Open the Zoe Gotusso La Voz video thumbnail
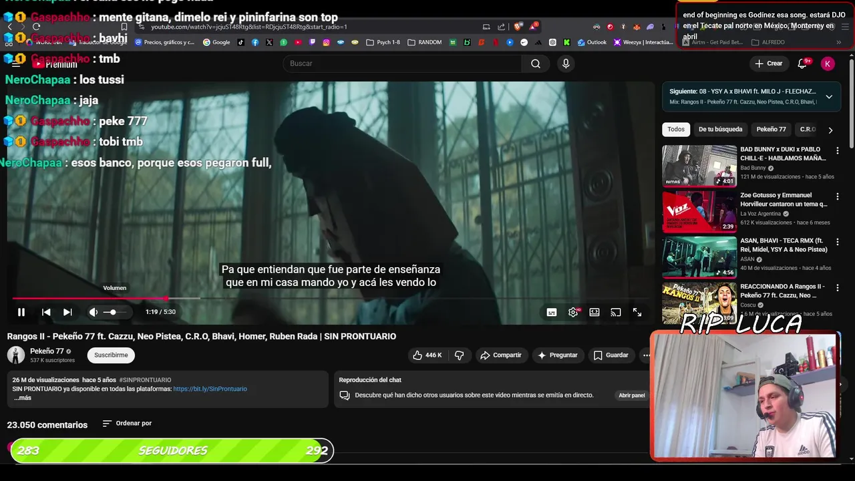This screenshot has width=855, height=481. (699, 212)
